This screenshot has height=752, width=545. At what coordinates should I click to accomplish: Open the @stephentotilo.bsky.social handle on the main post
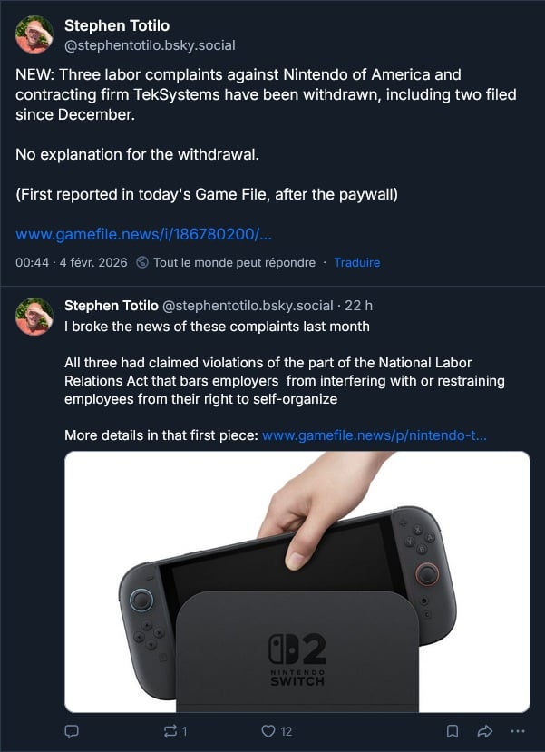pos(150,44)
